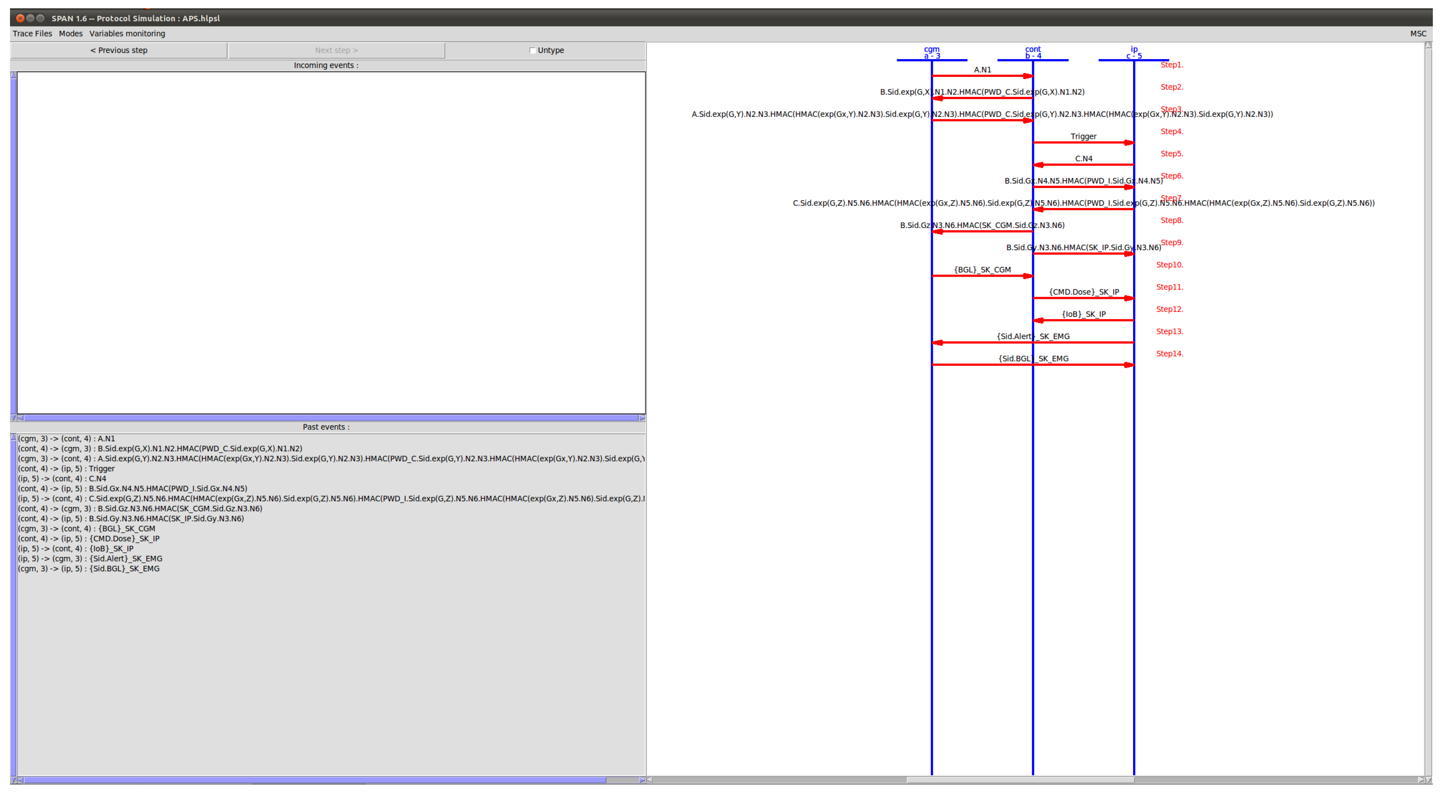Click the red window close button
The image size is (1445, 794).
(x=20, y=18)
